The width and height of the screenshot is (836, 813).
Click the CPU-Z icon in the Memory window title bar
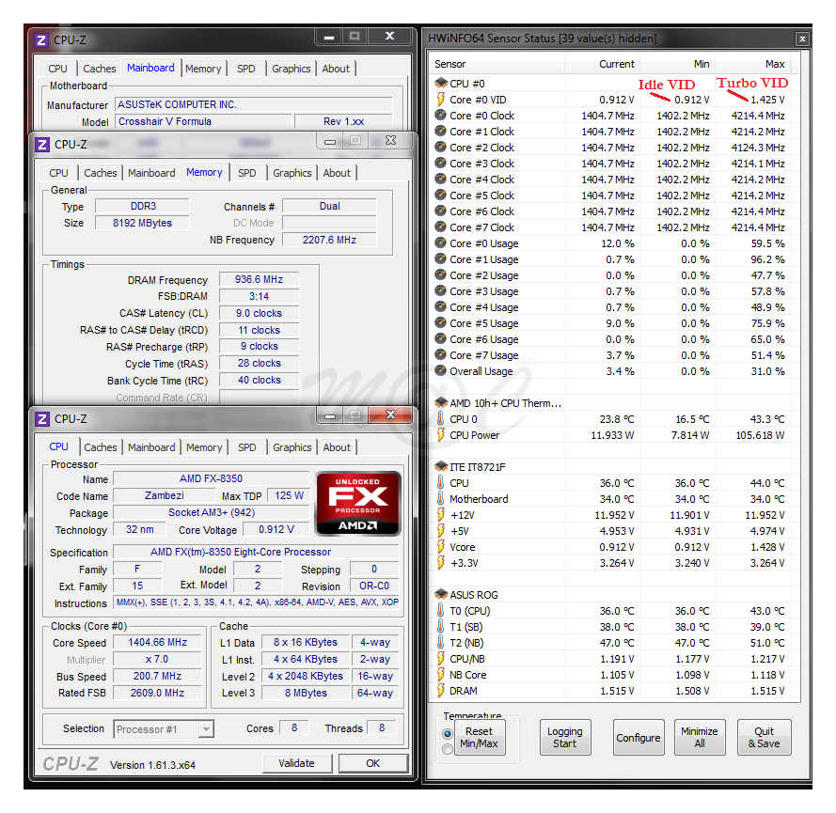click(x=41, y=144)
